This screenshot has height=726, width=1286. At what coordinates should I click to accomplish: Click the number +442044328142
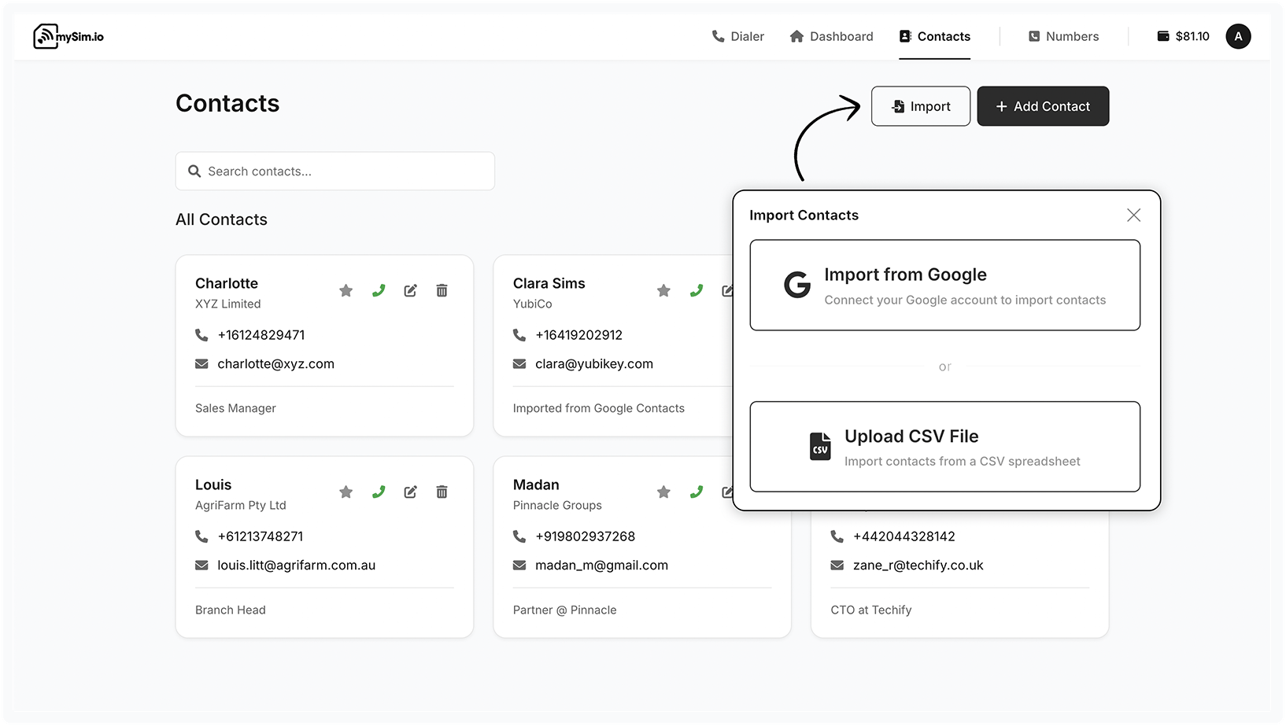point(904,536)
